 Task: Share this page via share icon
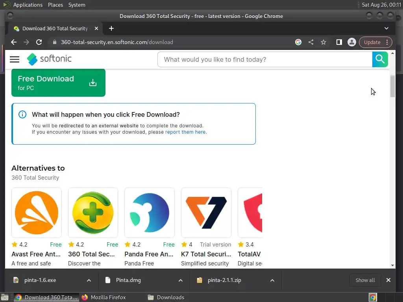(311, 42)
